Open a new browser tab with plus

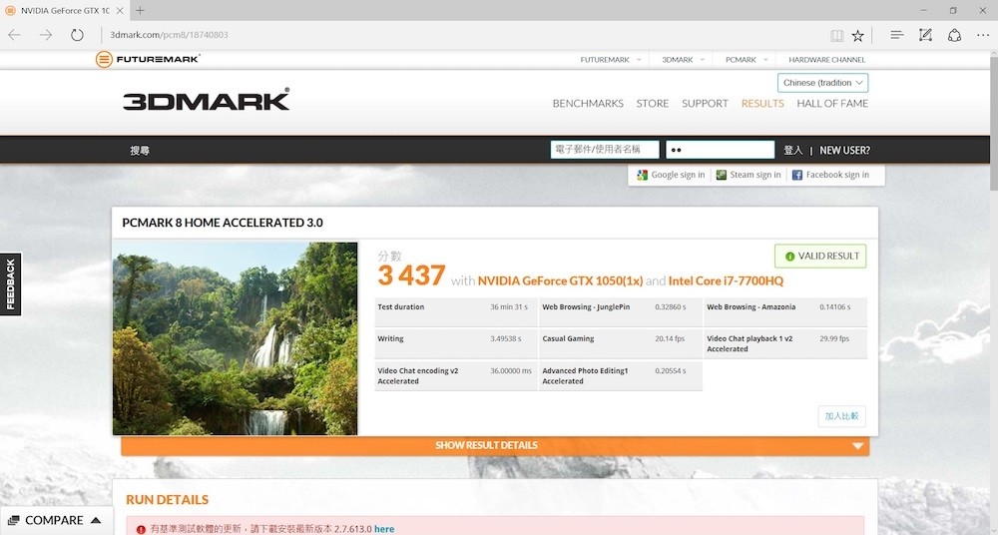(140, 10)
